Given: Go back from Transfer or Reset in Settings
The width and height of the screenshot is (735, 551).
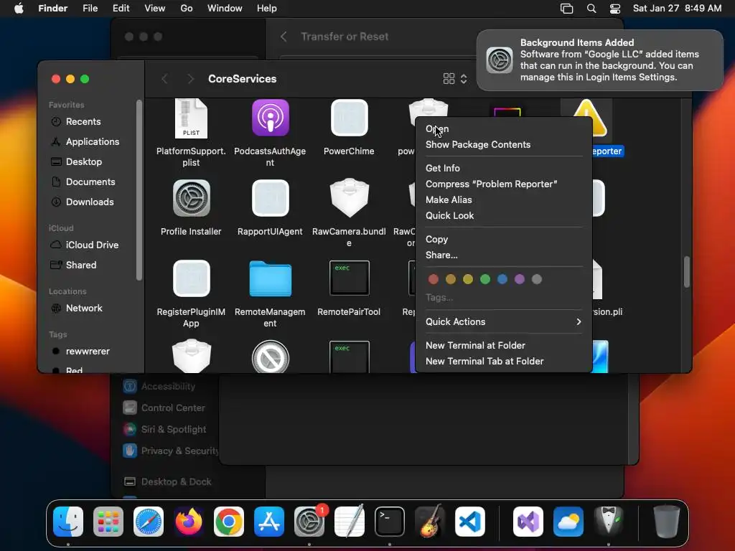Looking at the screenshot, I should 284,37.
